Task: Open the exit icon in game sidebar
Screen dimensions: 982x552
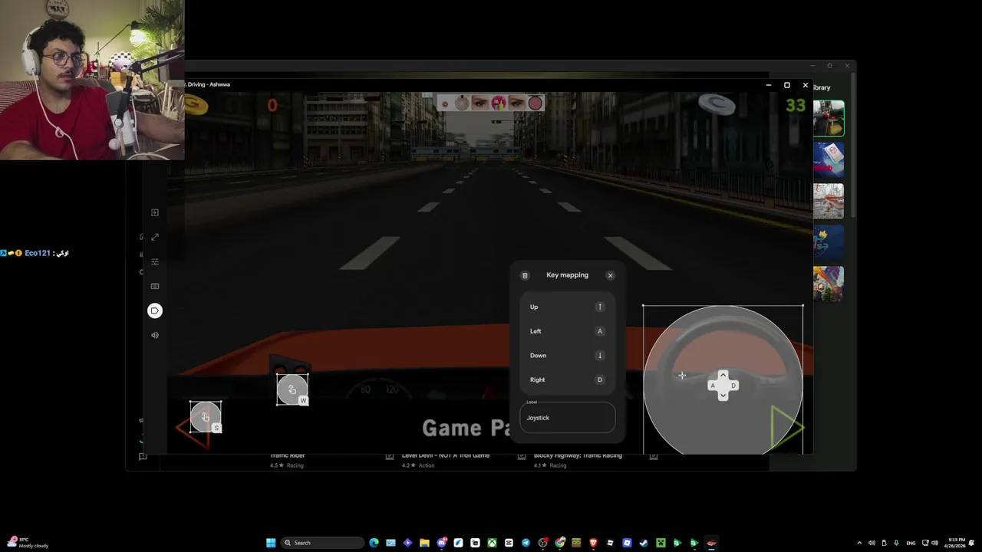Action: pyautogui.click(x=155, y=212)
